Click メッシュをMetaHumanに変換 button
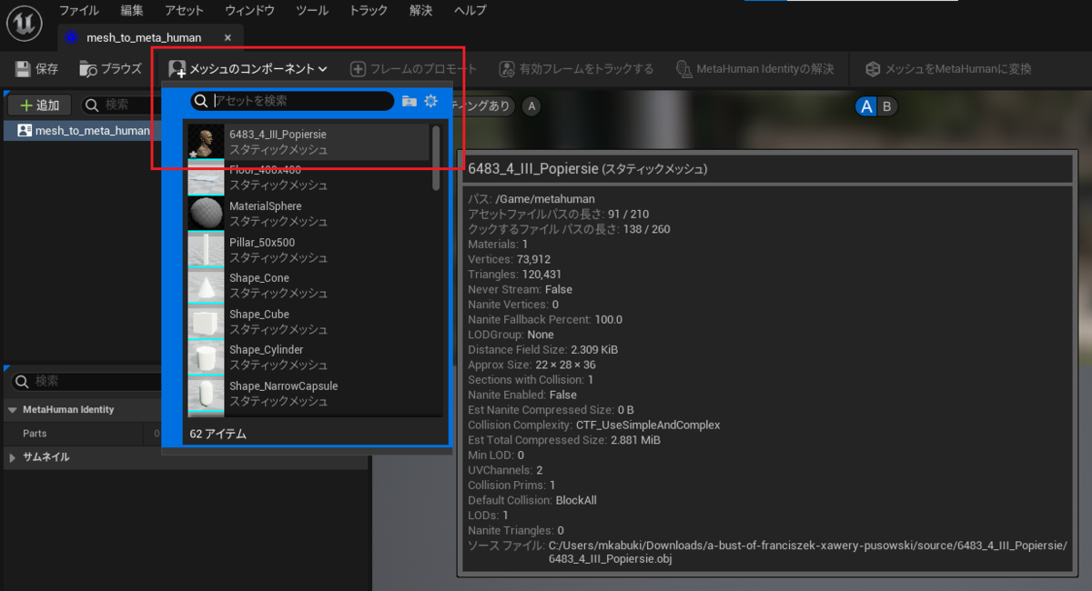Screen dimensions: 1092x591 (x=947, y=69)
